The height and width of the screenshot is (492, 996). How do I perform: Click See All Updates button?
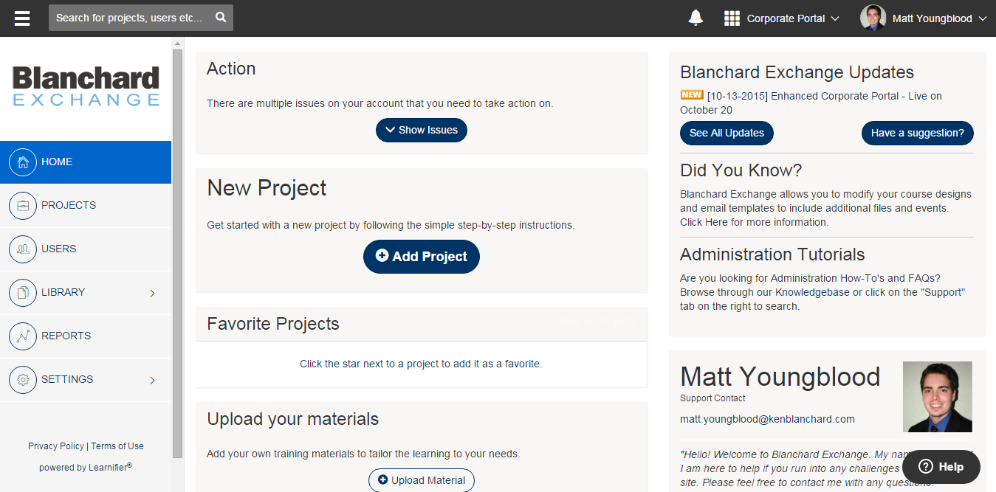tap(727, 134)
